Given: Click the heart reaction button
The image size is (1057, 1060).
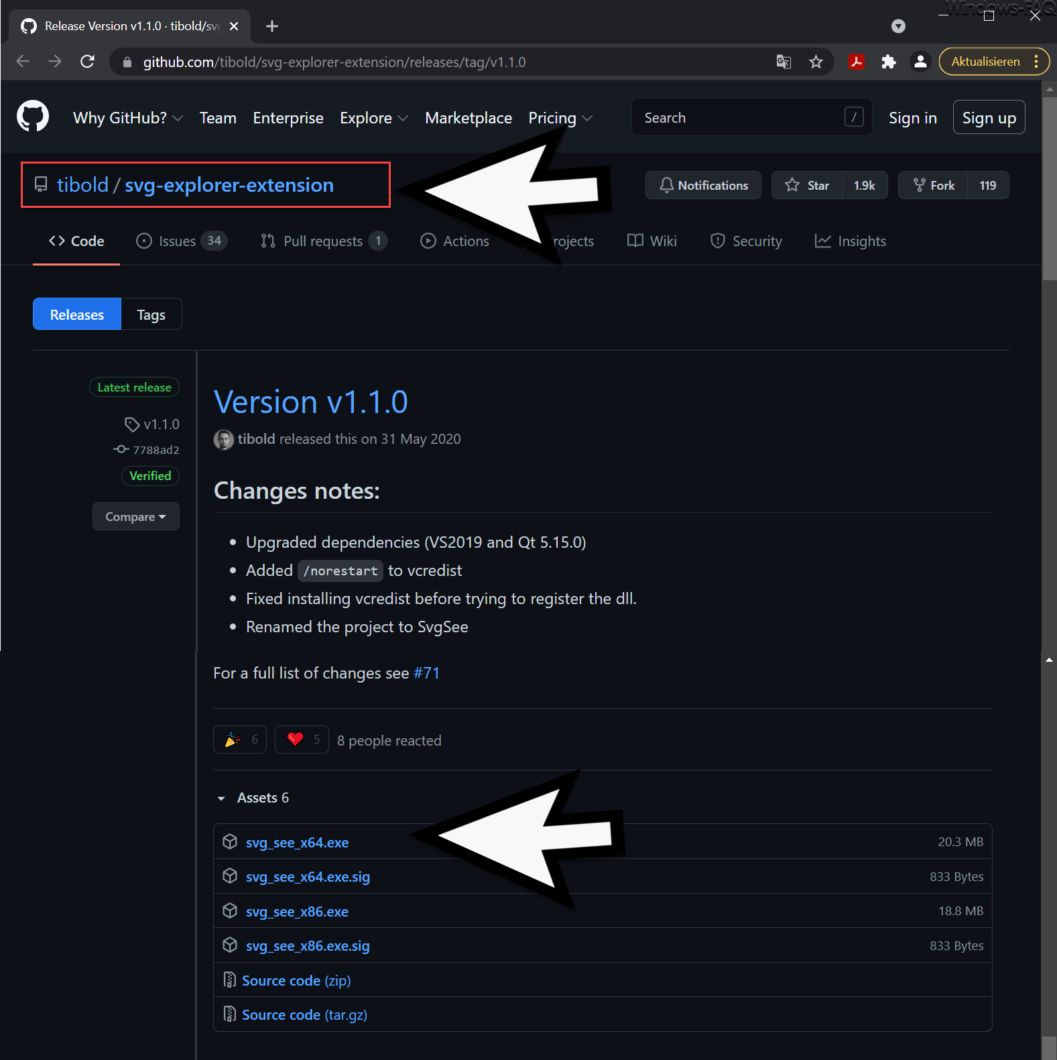Looking at the screenshot, I should (302, 740).
